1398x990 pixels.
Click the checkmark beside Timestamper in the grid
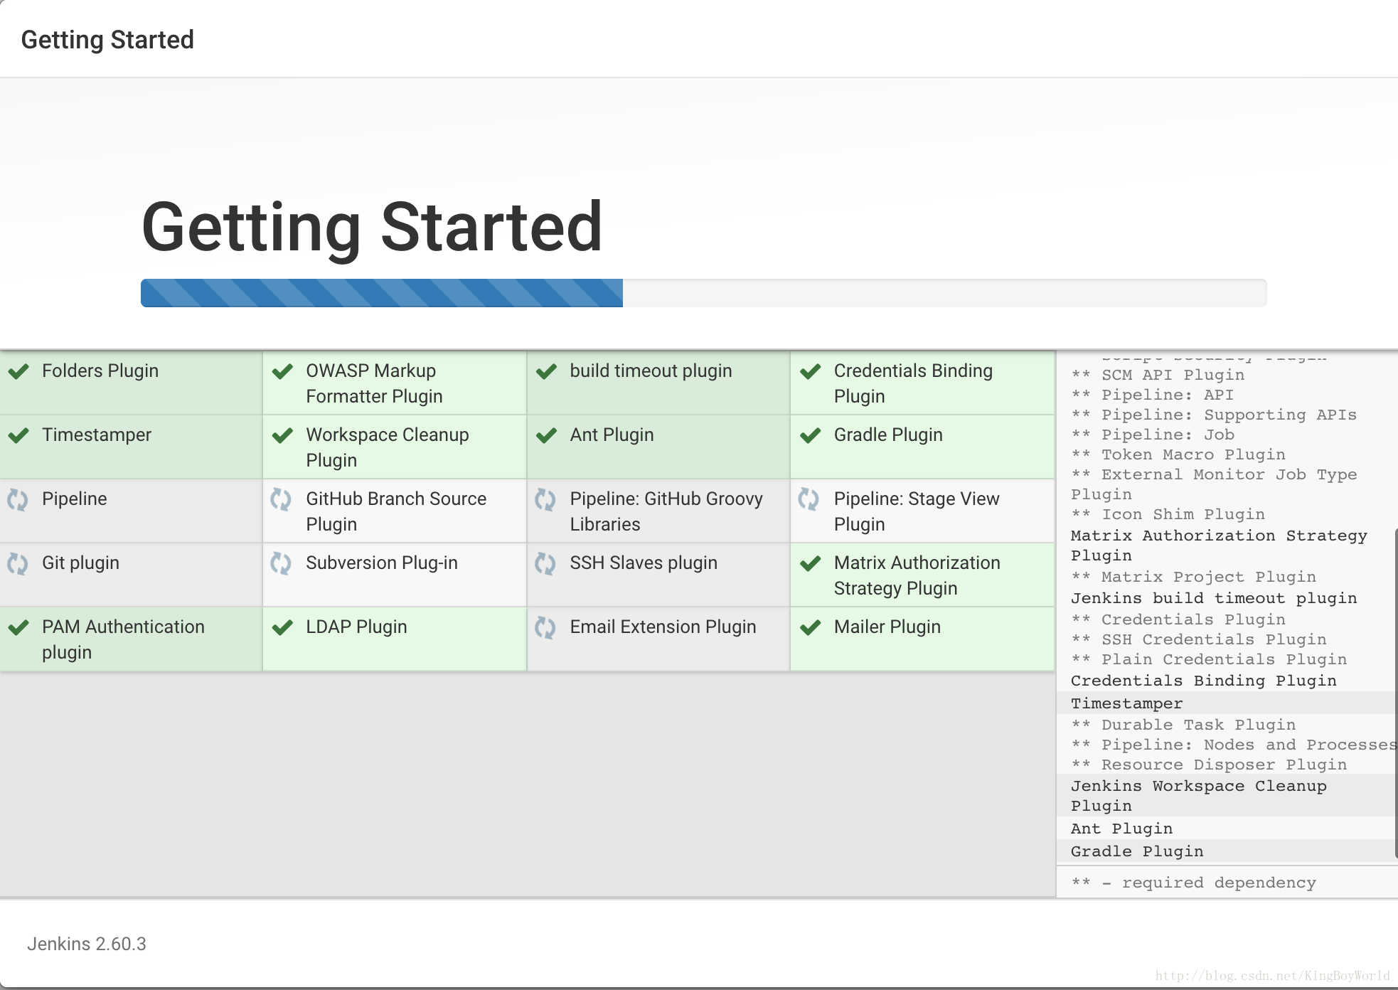coord(18,435)
